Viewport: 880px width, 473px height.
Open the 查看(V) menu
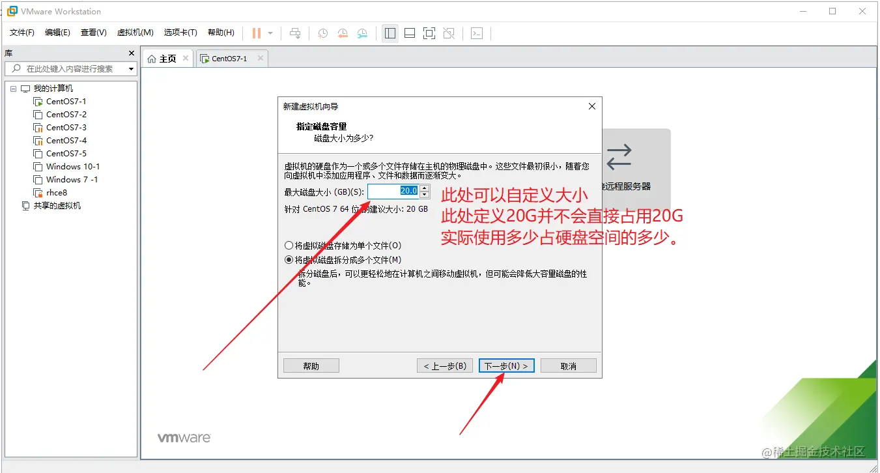tap(93, 33)
